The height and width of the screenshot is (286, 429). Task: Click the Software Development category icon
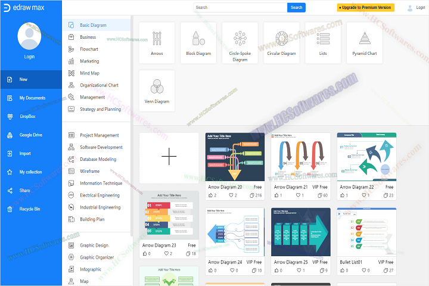71,147
